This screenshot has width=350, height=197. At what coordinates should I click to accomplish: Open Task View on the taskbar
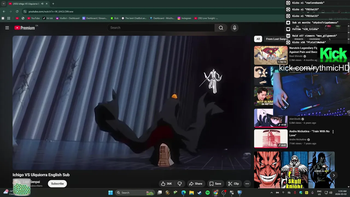point(160,193)
